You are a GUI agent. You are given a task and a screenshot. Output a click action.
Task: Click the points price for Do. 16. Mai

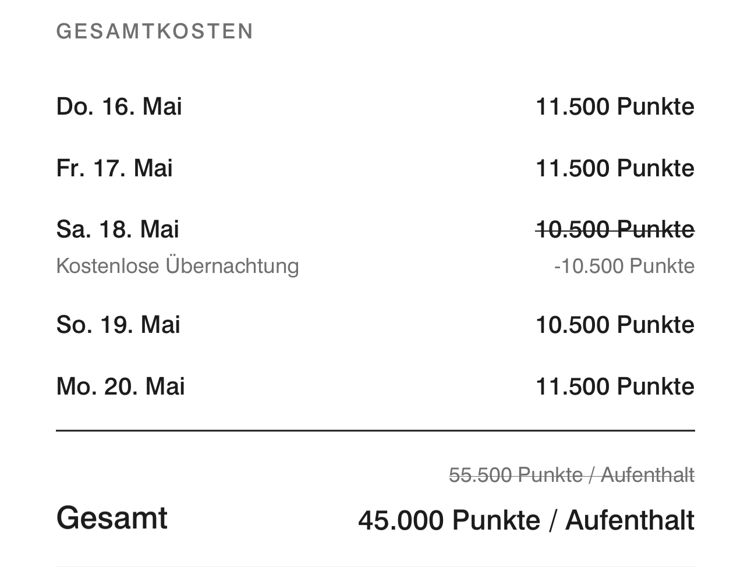coord(614,107)
